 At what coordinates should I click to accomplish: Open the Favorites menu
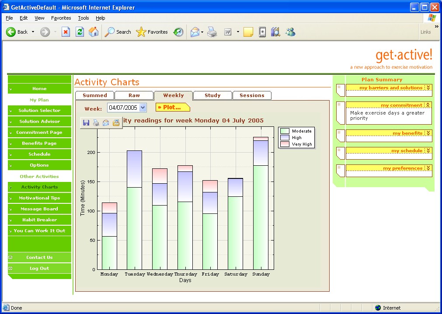pos(61,18)
